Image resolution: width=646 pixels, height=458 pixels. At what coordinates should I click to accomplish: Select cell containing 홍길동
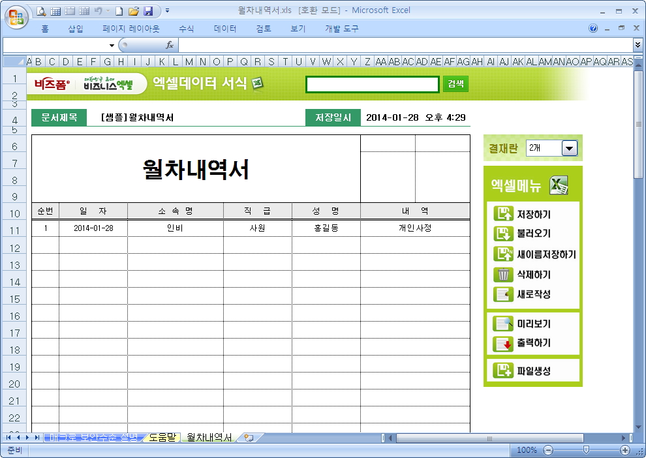click(326, 228)
